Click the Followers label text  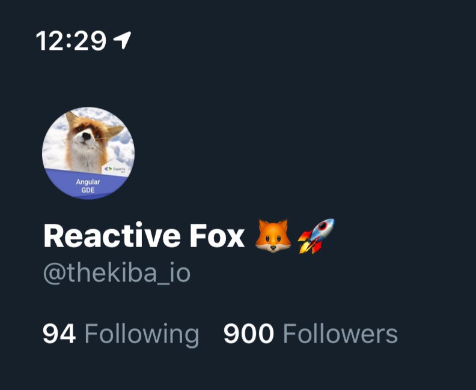(x=340, y=334)
